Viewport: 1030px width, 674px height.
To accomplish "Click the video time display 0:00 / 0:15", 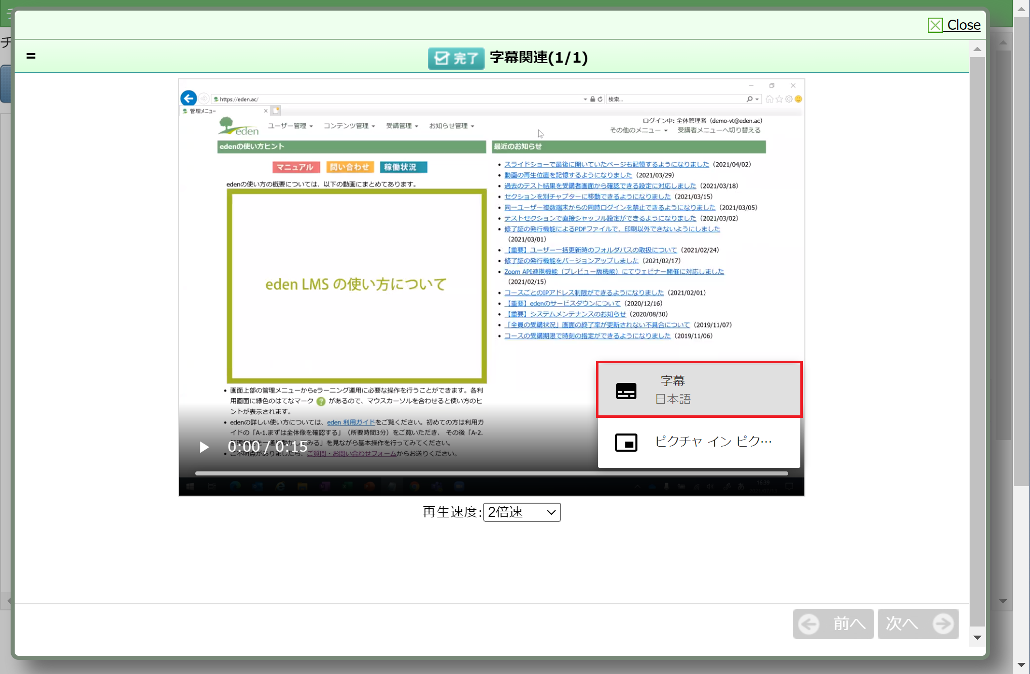I will tap(267, 447).
